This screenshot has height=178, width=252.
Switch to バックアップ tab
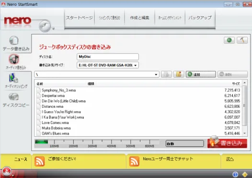[200, 18]
